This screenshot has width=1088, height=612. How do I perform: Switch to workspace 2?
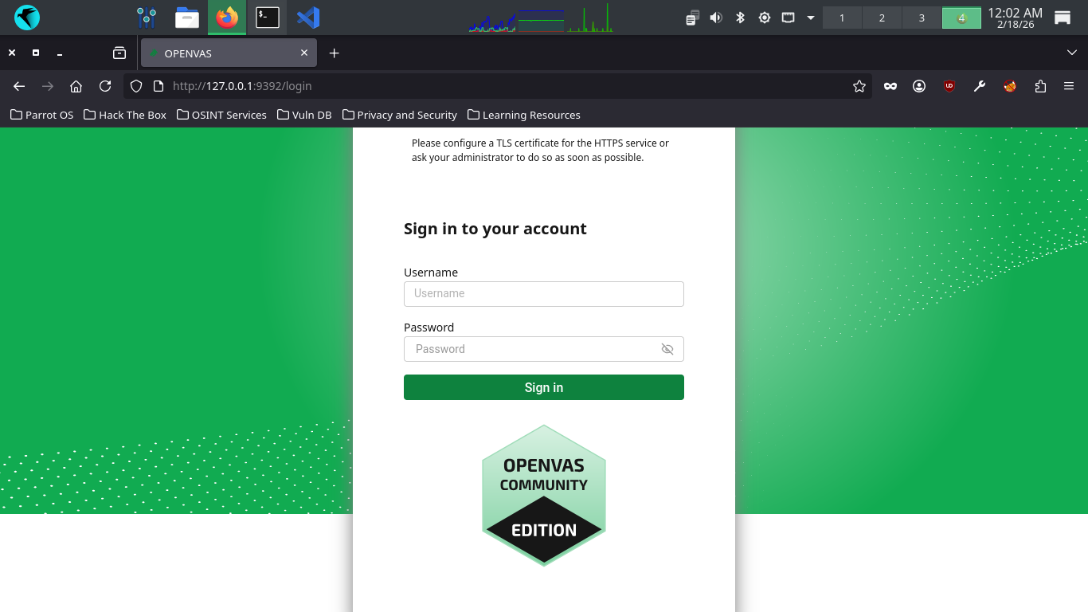click(x=882, y=18)
